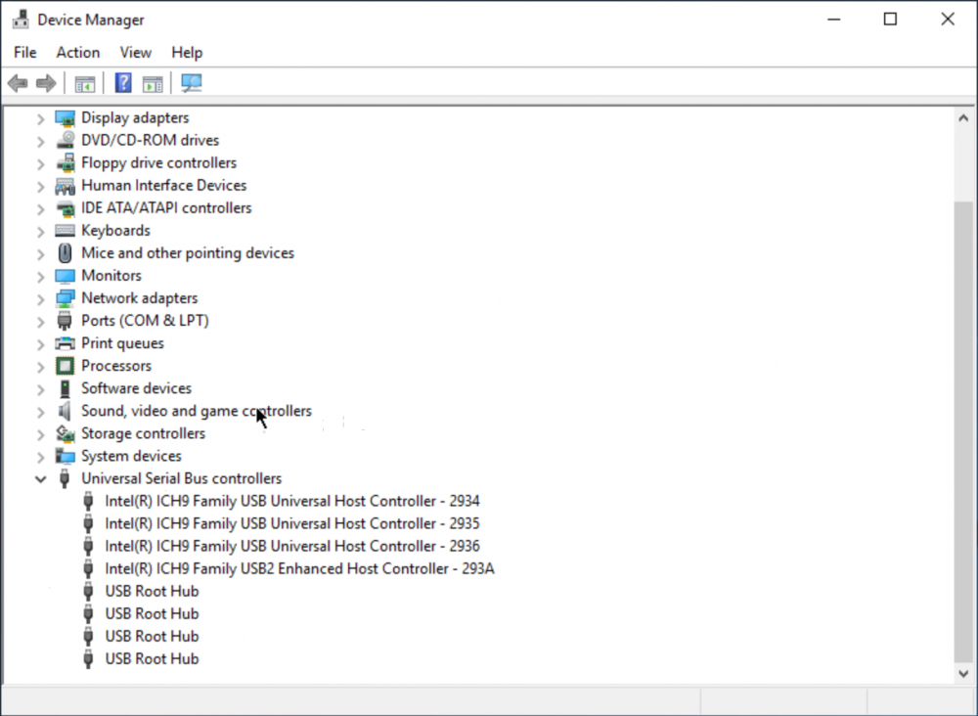The image size is (978, 716).
Task: Click the IDE ATA/ATAPI controllers icon
Action: tap(65, 208)
